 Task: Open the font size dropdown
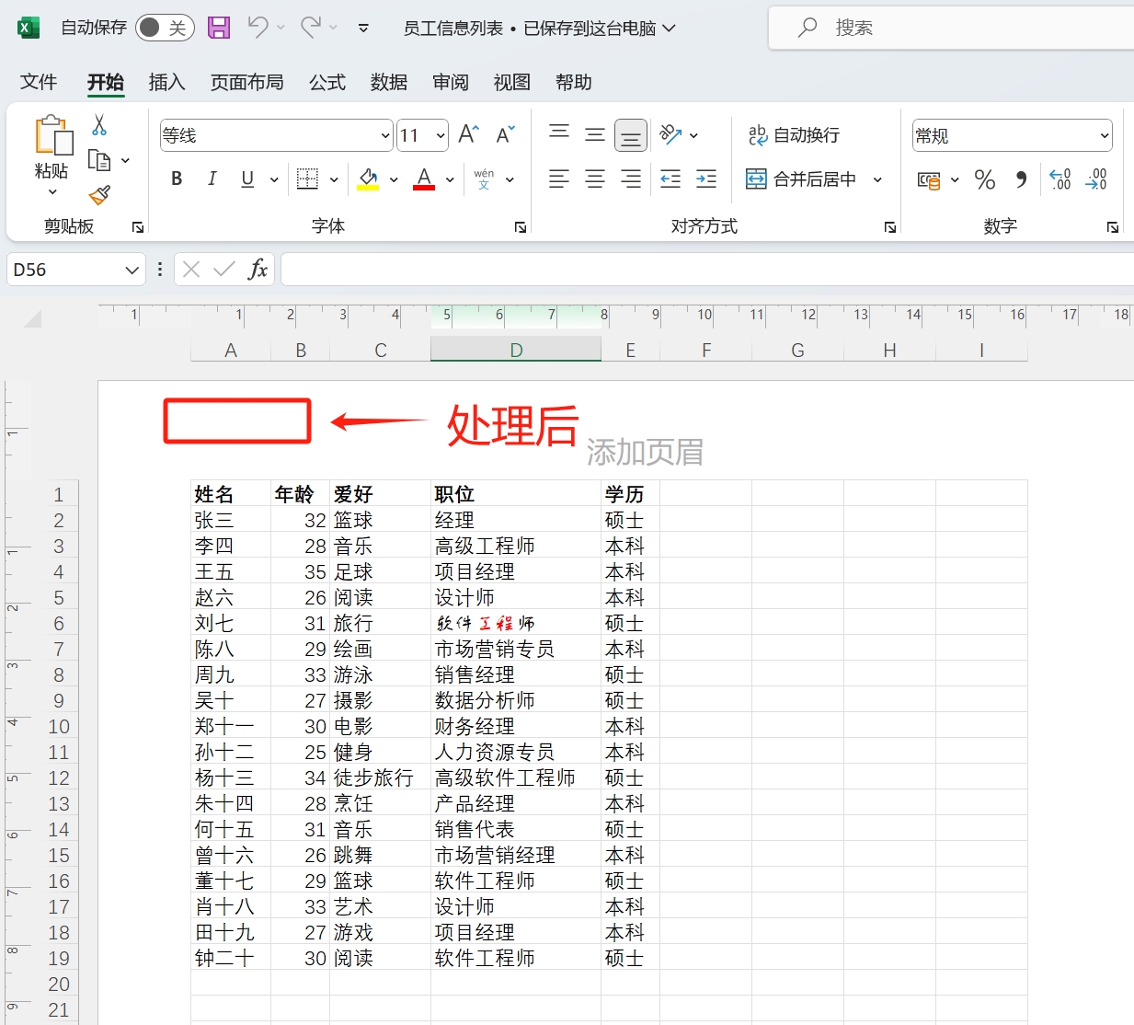(x=439, y=135)
